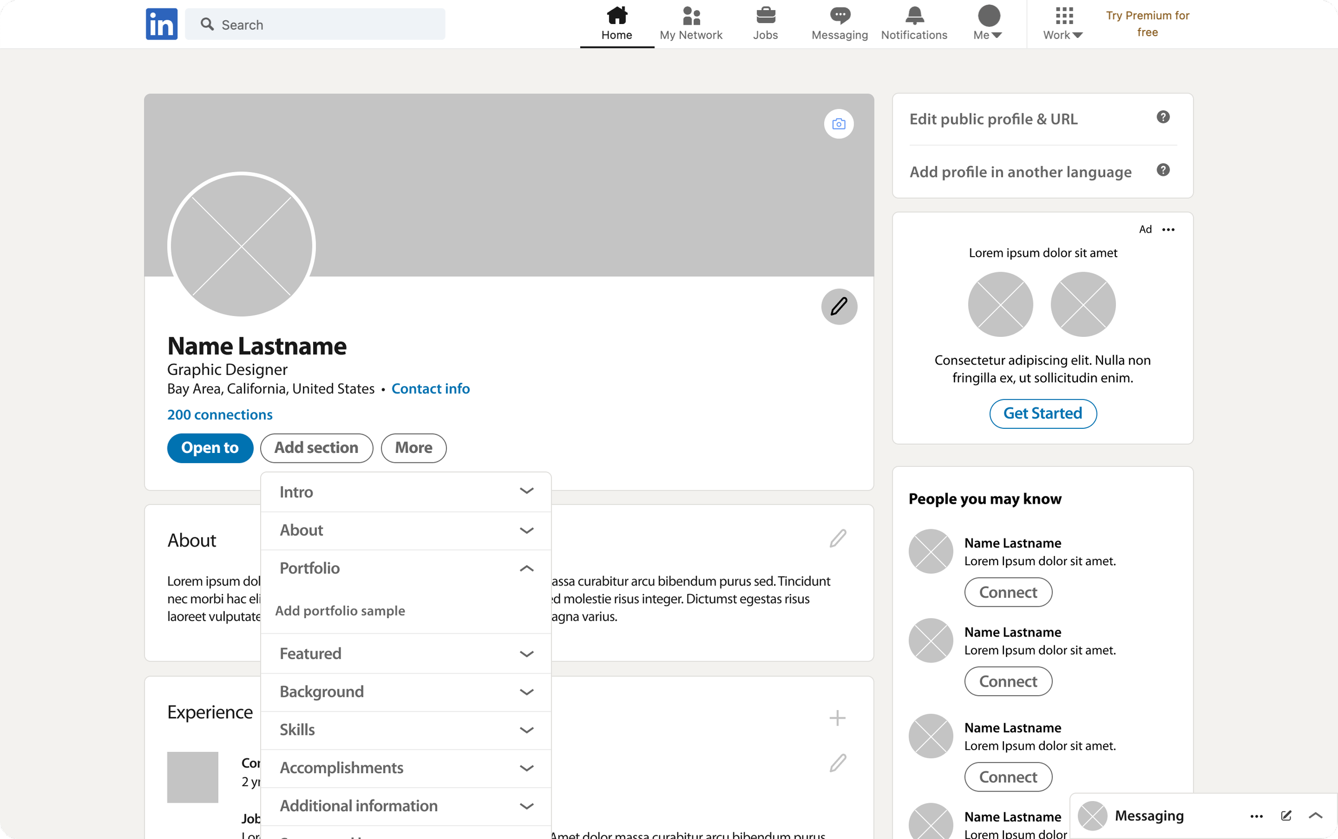Go to My Network tab
The height and width of the screenshot is (839, 1338).
point(691,24)
